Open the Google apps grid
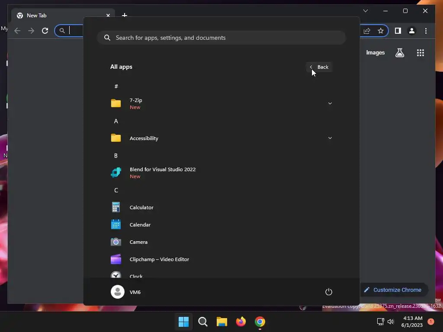Viewport: 443px width, 332px height. [x=421, y=53]
